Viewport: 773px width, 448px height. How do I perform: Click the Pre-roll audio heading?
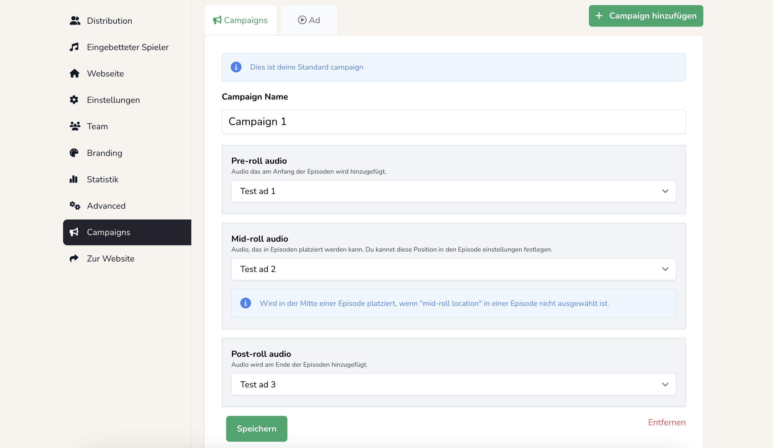[x=259, y=161]
